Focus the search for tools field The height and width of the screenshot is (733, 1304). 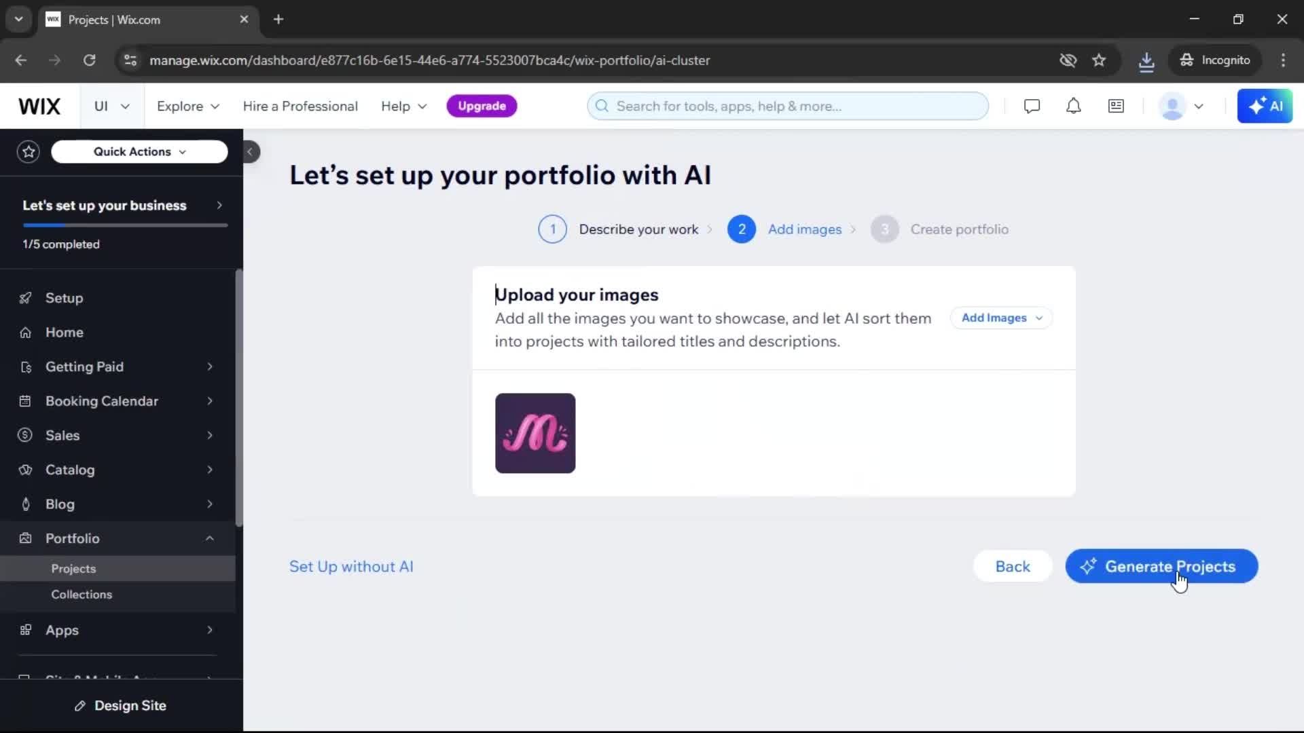(x=788, y=106)
